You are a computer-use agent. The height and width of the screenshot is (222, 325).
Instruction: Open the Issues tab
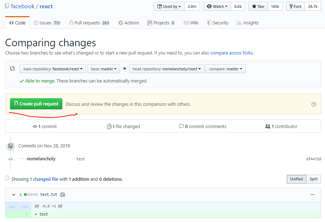(x=47, y=23)
